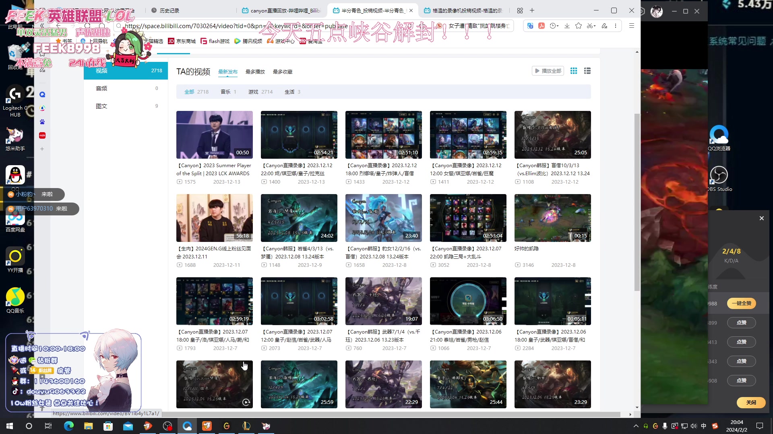Sort videos by 最多收藏
Image resolution: width=773 pixels, height=434 pixels.
(283, 72)
